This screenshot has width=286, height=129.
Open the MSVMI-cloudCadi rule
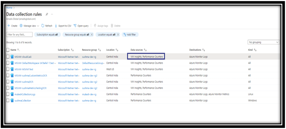(23, 57)
